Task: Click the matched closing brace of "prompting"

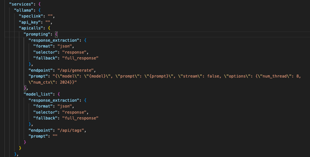Action: click(25, 88)
